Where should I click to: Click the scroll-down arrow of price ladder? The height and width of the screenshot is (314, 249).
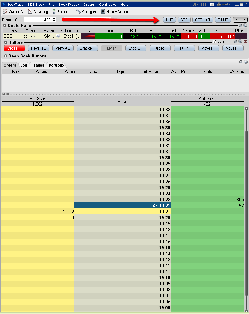(246, 311)
